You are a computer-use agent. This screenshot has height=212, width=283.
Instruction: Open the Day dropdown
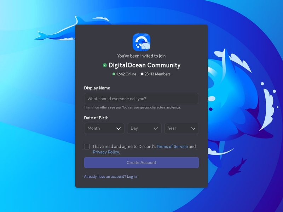click(x=144, y=128)
